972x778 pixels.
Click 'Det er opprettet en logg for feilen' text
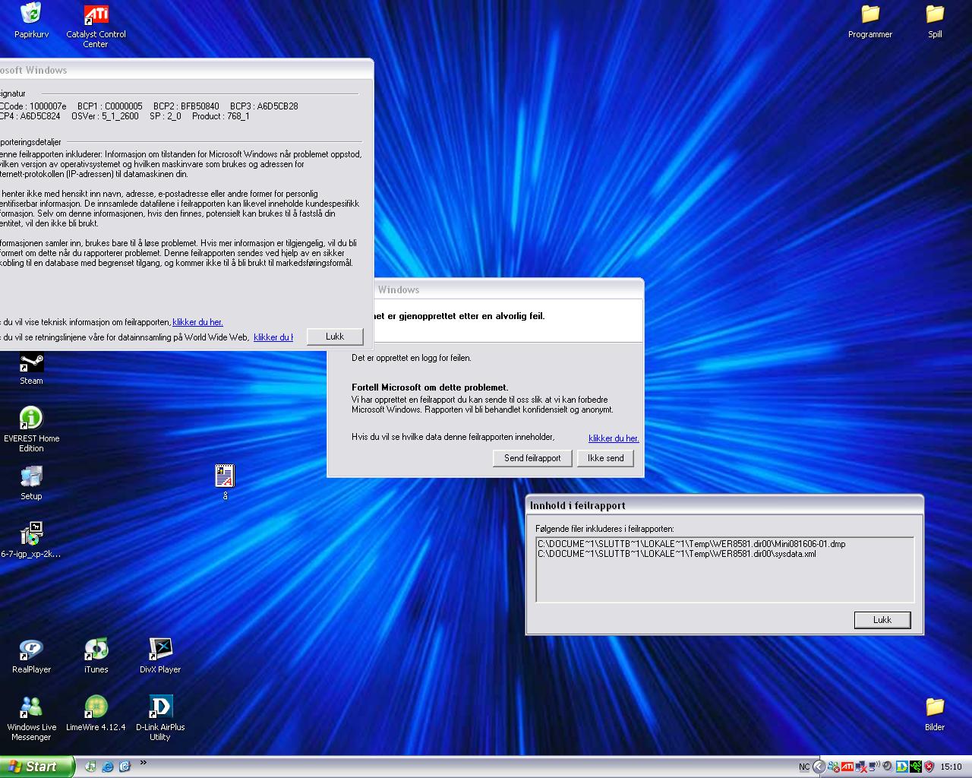point(412,358)
